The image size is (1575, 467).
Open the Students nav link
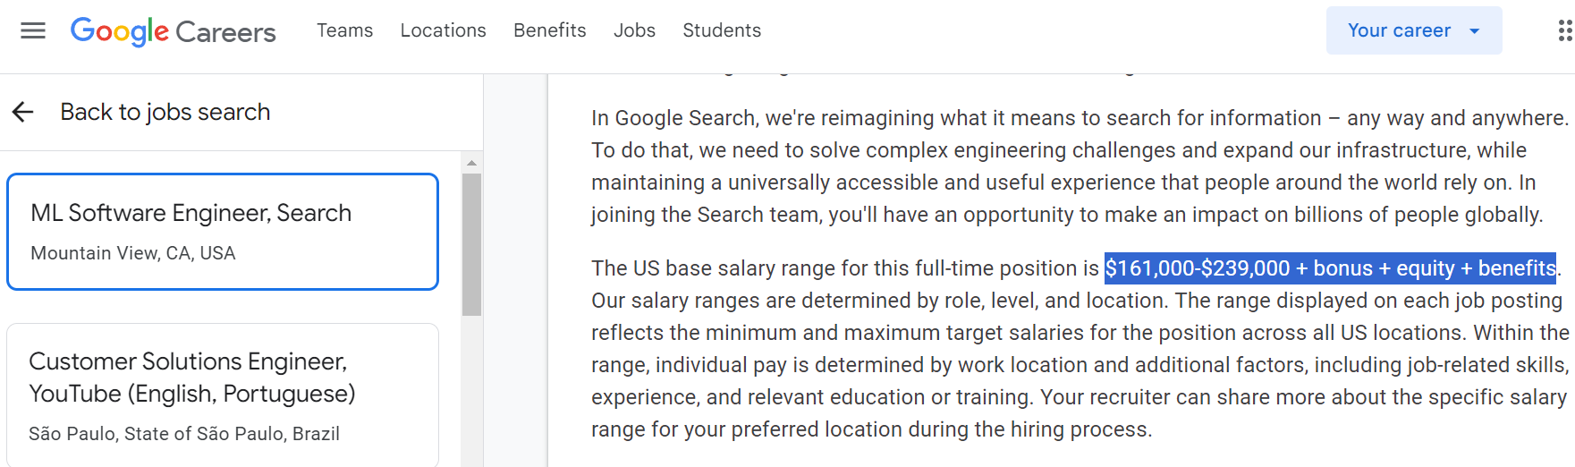722,30
